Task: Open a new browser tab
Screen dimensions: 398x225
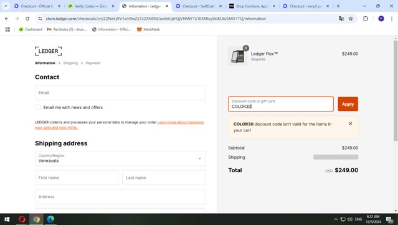Action: point(338,6)
